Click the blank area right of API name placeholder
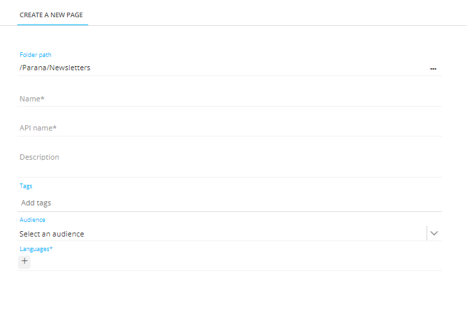 [265, 128]
